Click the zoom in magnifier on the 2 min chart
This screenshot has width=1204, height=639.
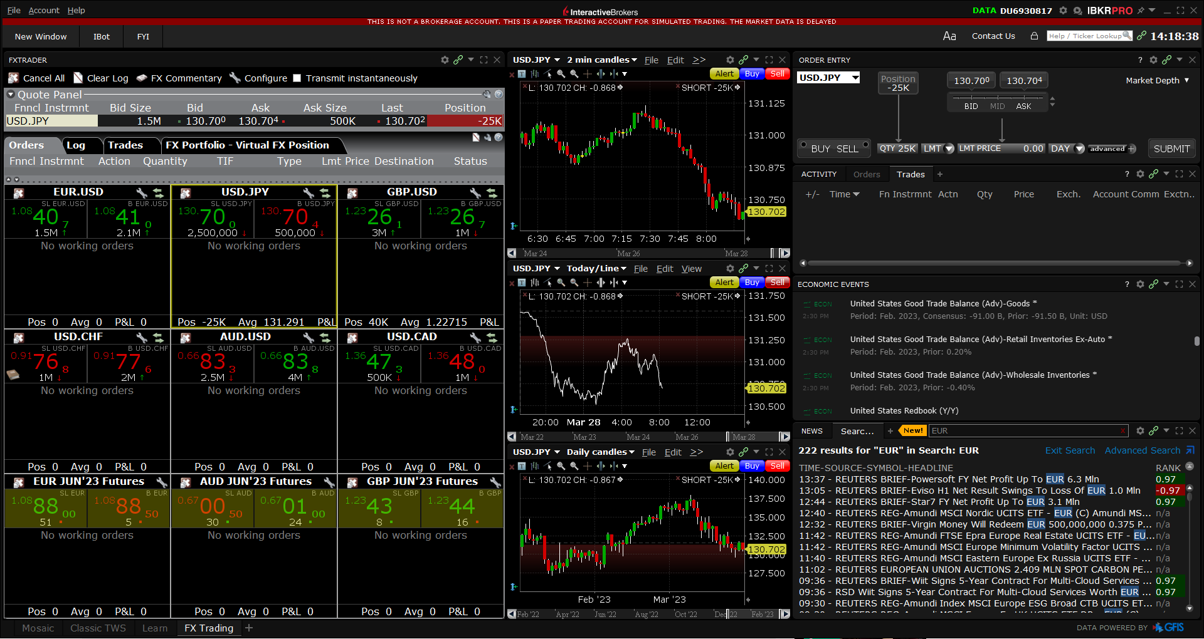tap(561, 74)
